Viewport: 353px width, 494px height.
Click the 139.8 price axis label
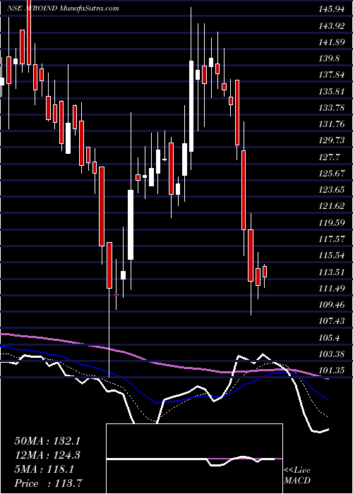(330, 59)
